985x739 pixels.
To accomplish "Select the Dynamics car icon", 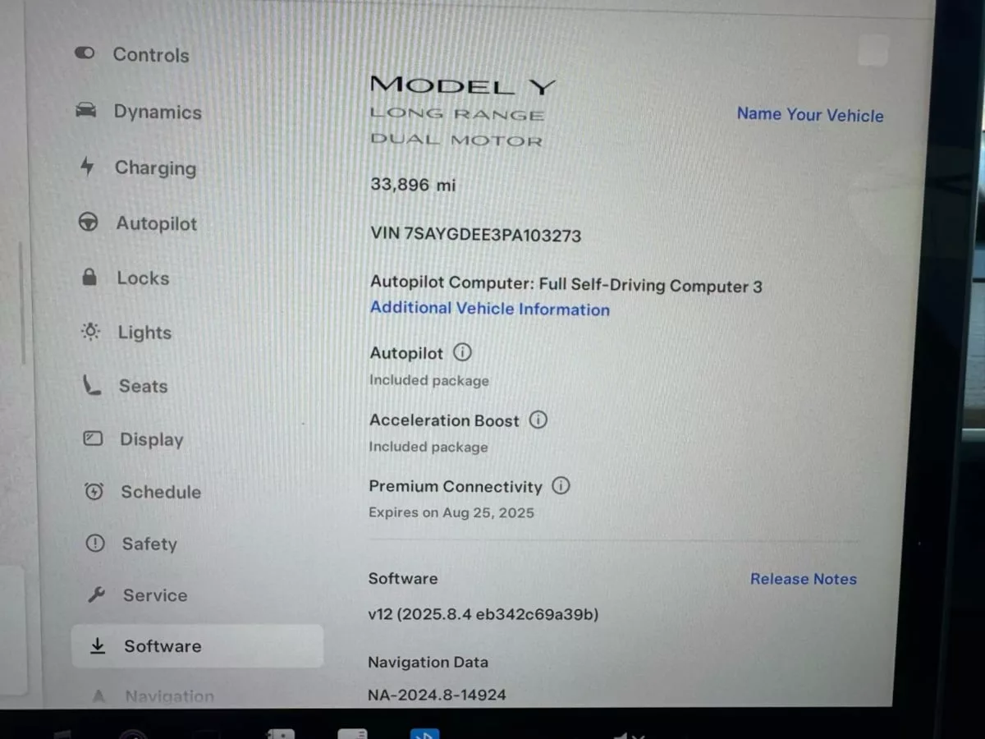I will click(x=85, y=110).
